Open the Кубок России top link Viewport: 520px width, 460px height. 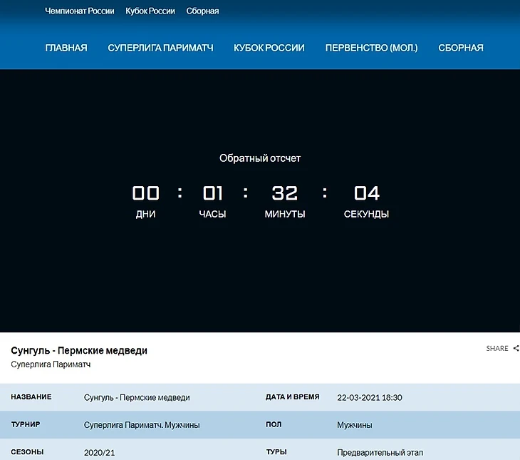click(150, 11)
